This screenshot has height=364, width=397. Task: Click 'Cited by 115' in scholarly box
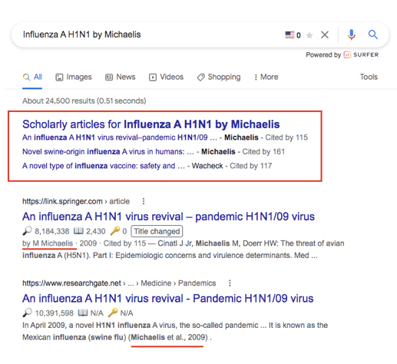(286, 137)
